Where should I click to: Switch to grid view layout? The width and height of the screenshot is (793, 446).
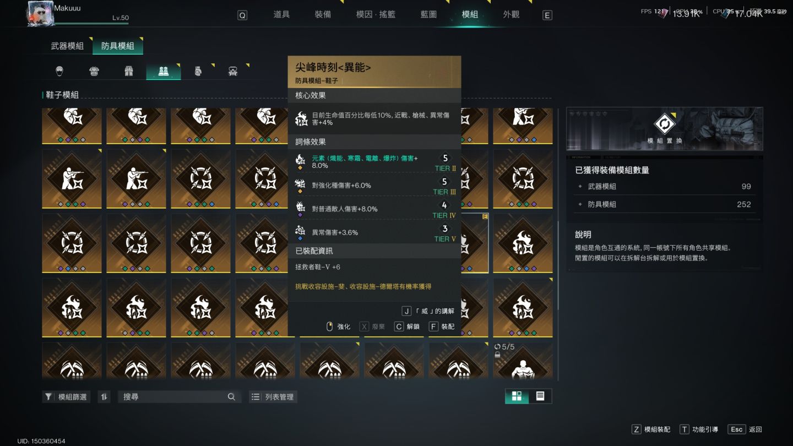tap(517, 396)
